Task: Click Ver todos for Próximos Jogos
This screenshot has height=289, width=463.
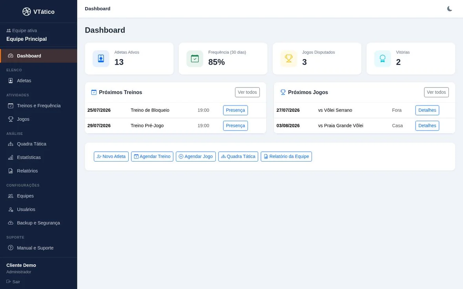Action: click(x=436, y=92)
